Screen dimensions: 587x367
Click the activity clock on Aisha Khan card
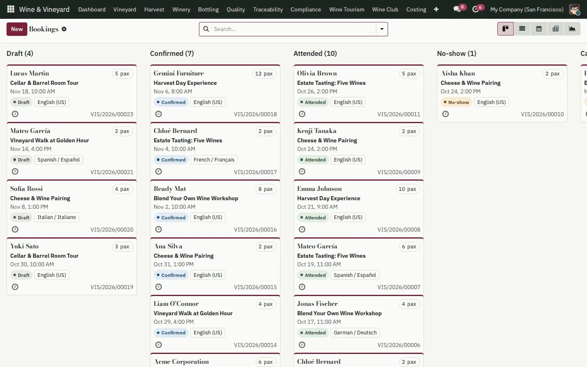tap(446, 114)
